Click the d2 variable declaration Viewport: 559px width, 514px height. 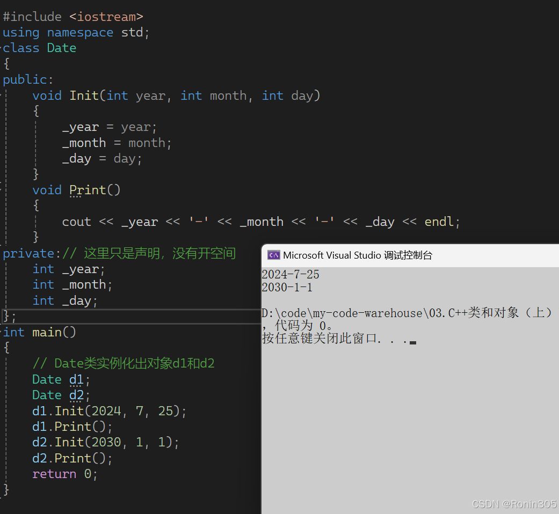click(x=77, y=395)
